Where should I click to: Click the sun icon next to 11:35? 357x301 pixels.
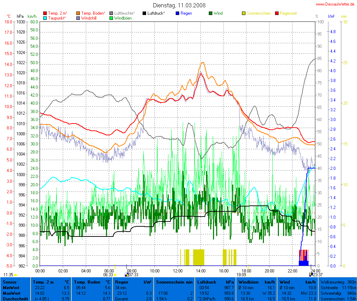pyautogui.click(x=16, y=275)
